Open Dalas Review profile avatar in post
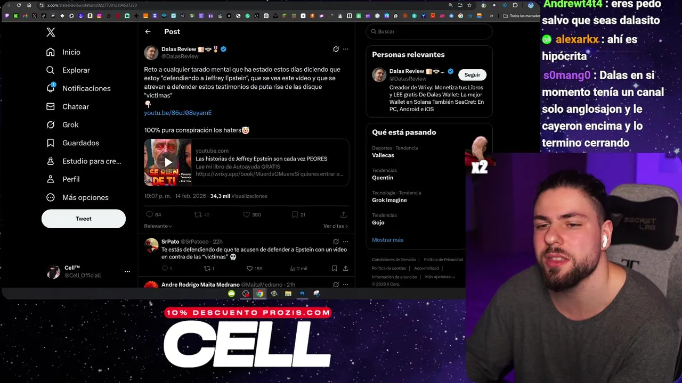682x383 pixels. pos(151,53)
